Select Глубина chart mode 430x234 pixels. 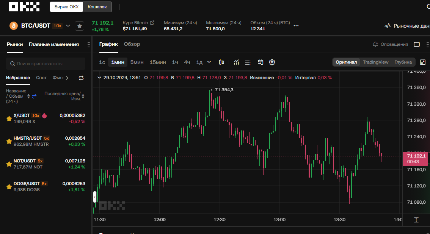point(403,62)
